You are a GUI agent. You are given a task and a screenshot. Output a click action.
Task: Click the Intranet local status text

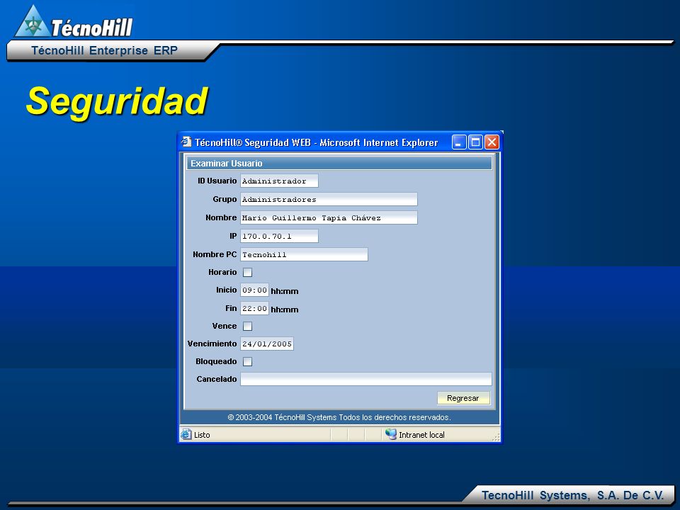tap(421, 435)
